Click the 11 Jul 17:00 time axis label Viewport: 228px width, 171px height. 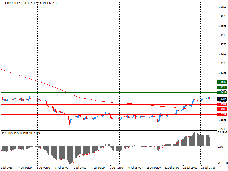coord(172,168)
